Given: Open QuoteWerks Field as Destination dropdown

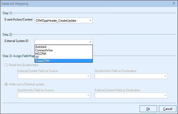Looking at the screenshot, I should click(x=165, y=76).
